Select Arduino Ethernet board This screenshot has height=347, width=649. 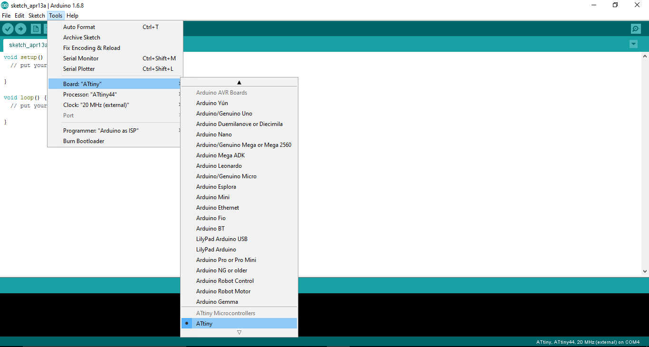[239, 208]
